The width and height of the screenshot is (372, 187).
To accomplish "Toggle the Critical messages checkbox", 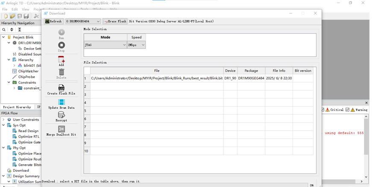I will click(322, 110).
